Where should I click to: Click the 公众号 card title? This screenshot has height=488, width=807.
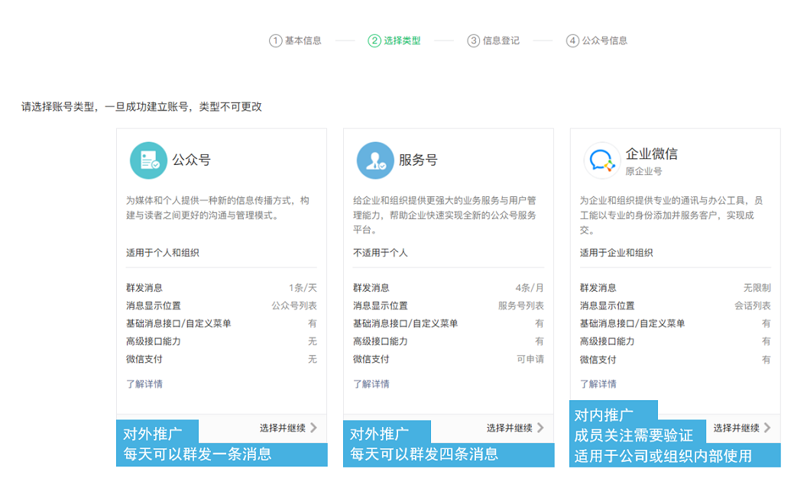pyautogui.click(x=192, y=160)
